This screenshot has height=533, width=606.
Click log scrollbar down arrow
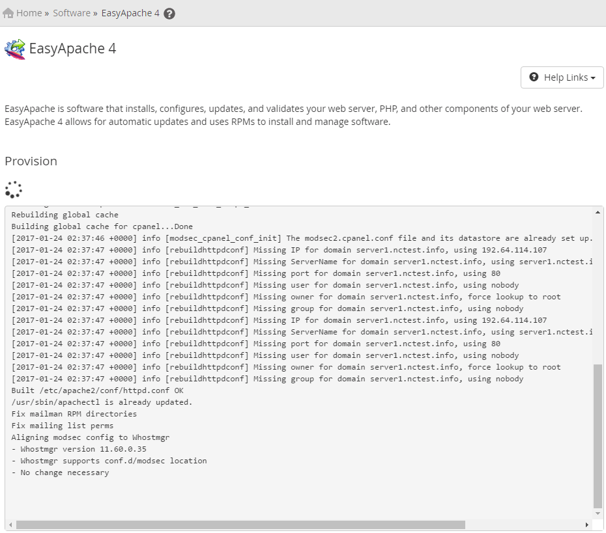(x=598, y=513)
